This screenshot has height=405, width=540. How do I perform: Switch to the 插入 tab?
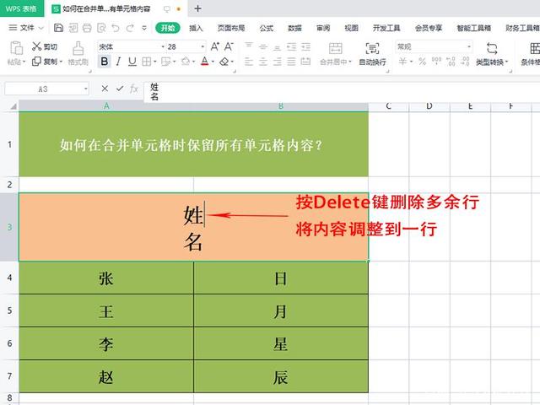[x=196, y=28]
